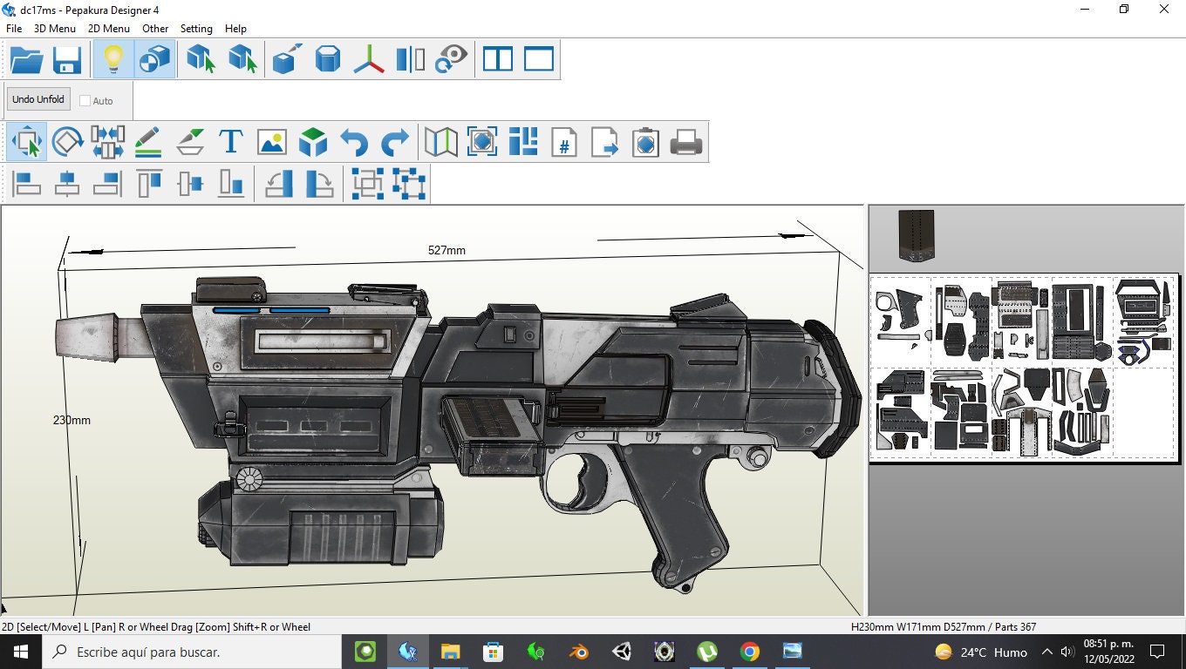Open the Other menu

[154, 28]
